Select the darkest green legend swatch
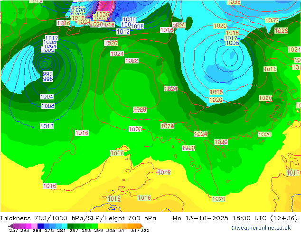The image size is (301, 232). (x=70, y=226)
